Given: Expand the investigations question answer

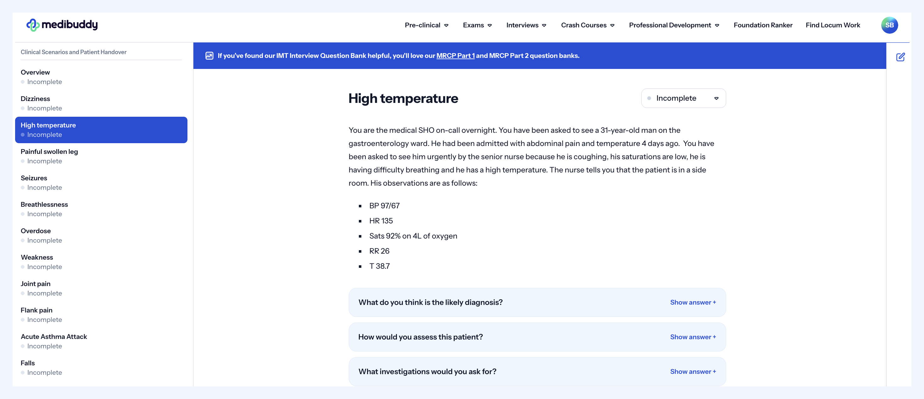Looking at the screenshot, I should click(x=693, y=372).
